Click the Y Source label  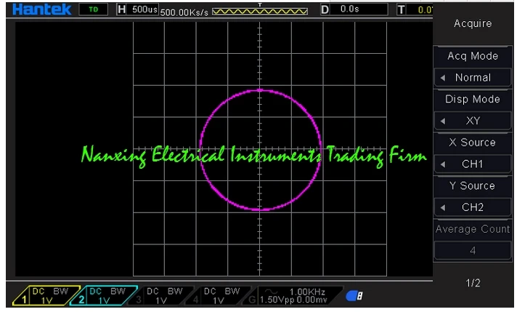pos(473,185)
